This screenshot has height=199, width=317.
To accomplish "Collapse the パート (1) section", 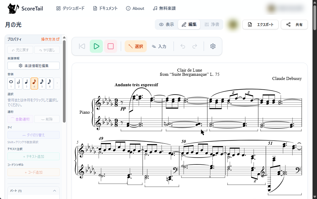I will tap(55, 191).
